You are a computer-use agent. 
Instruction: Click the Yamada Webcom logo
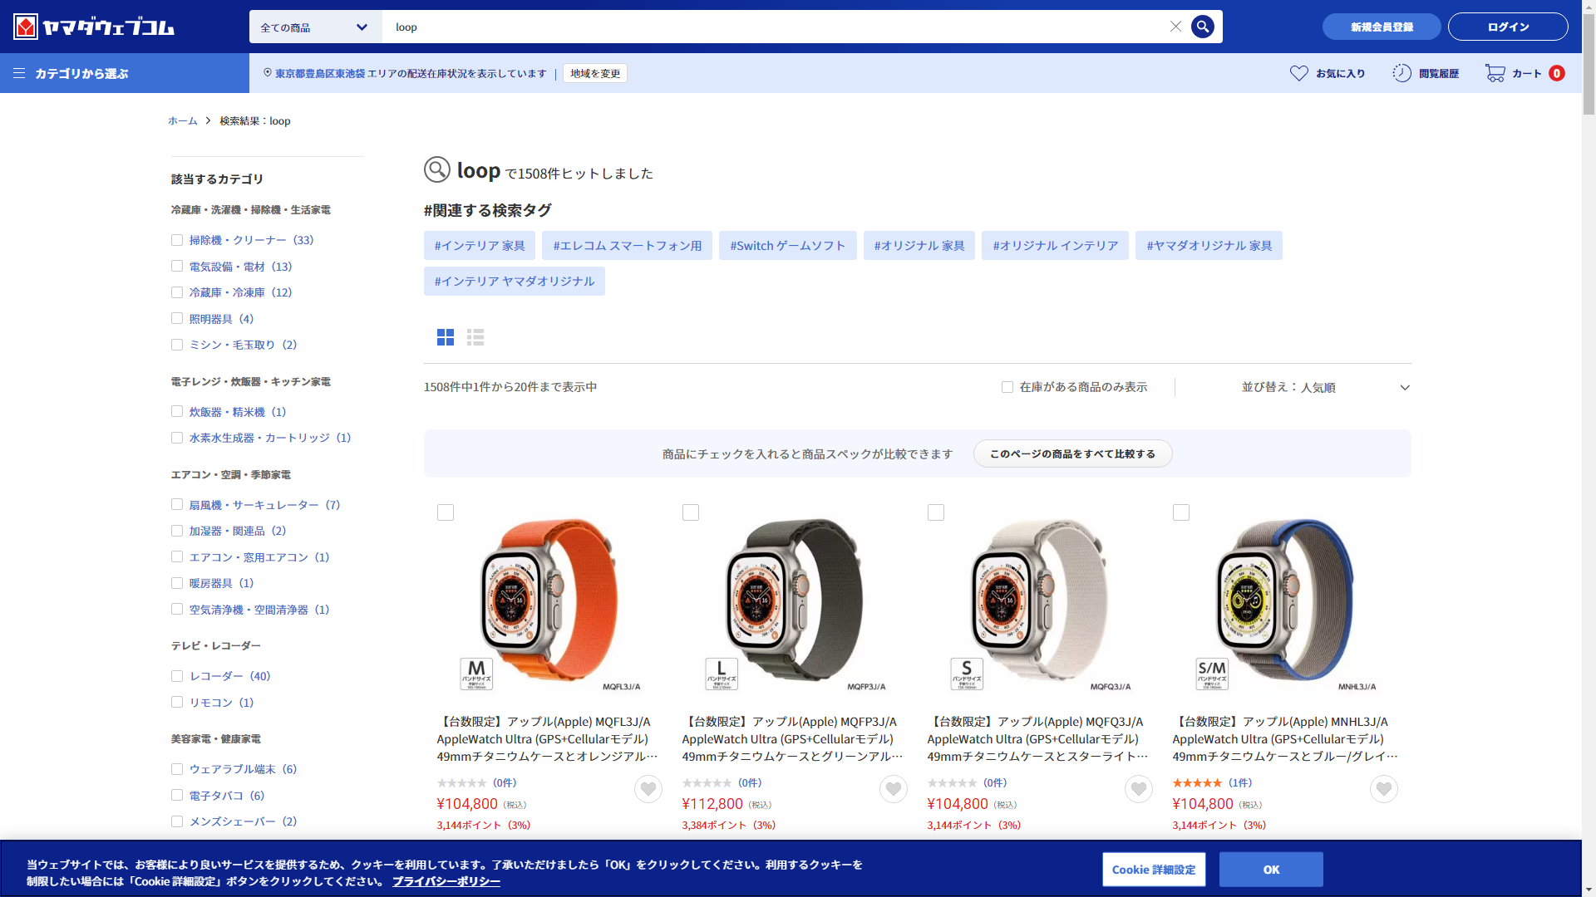94,27
